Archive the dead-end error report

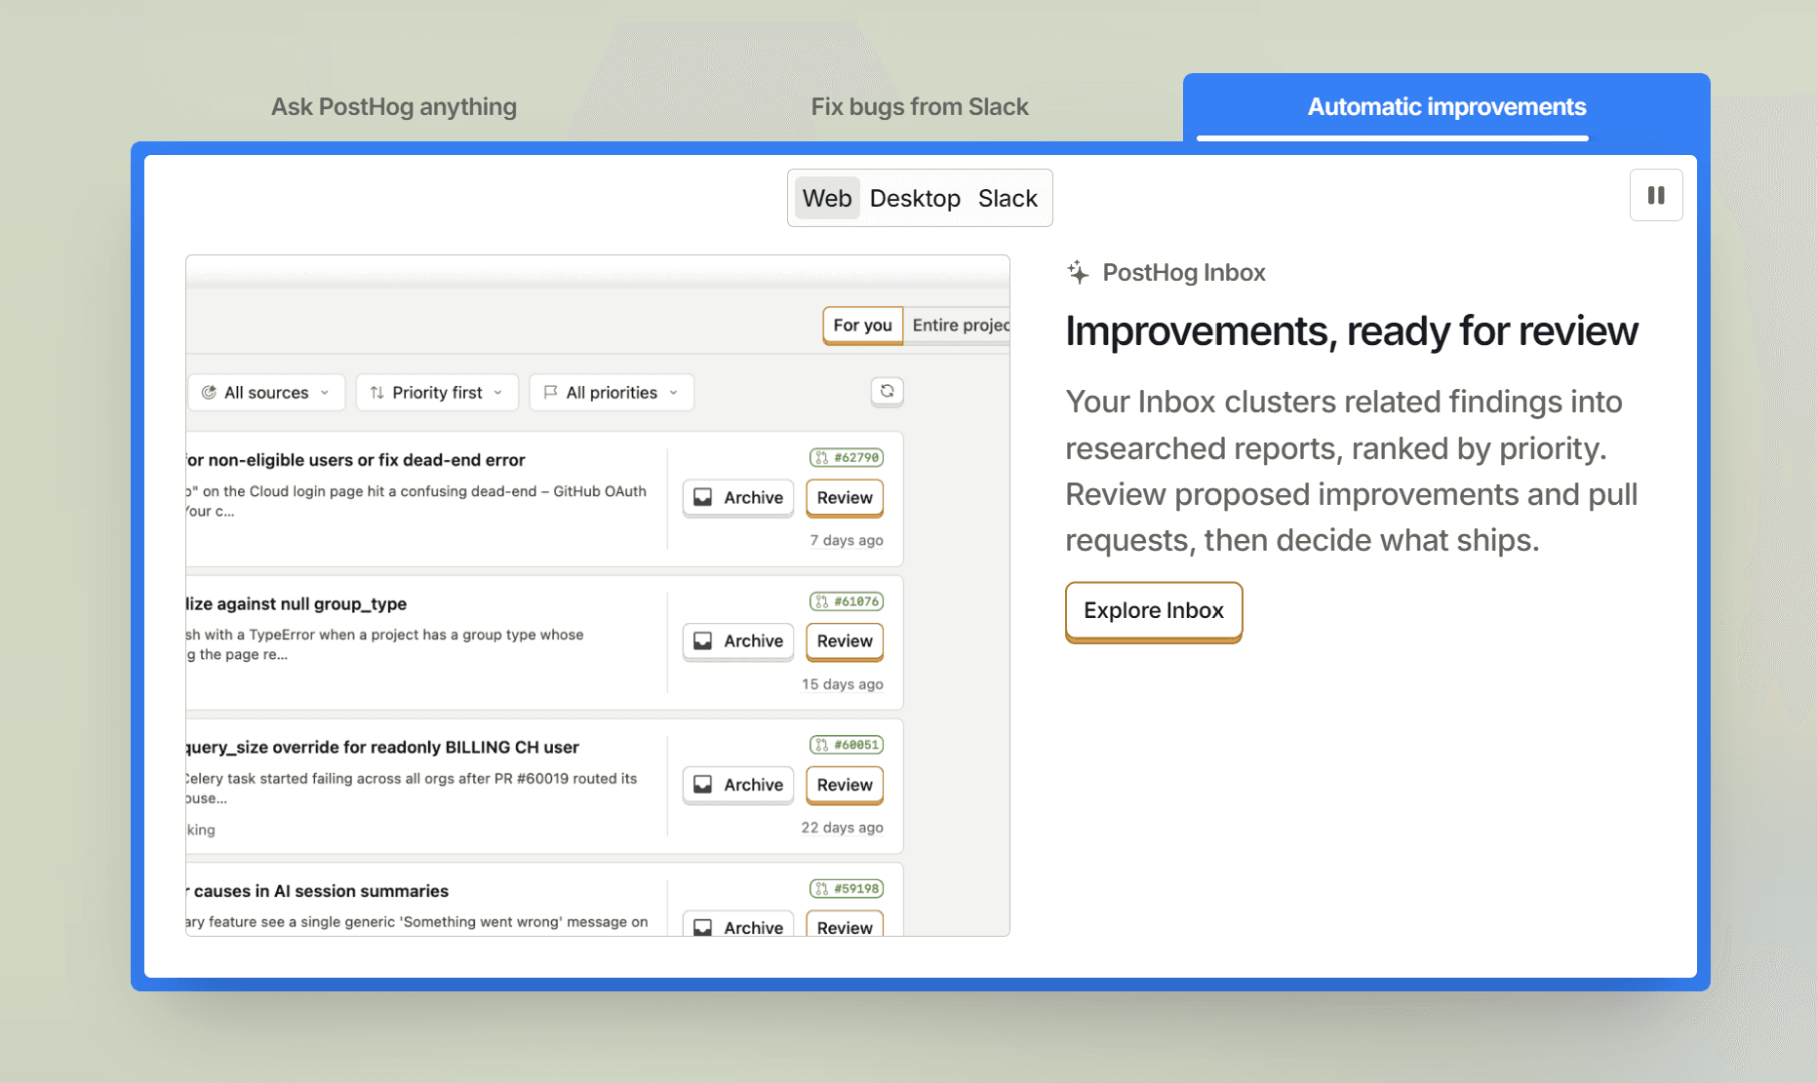738,498
